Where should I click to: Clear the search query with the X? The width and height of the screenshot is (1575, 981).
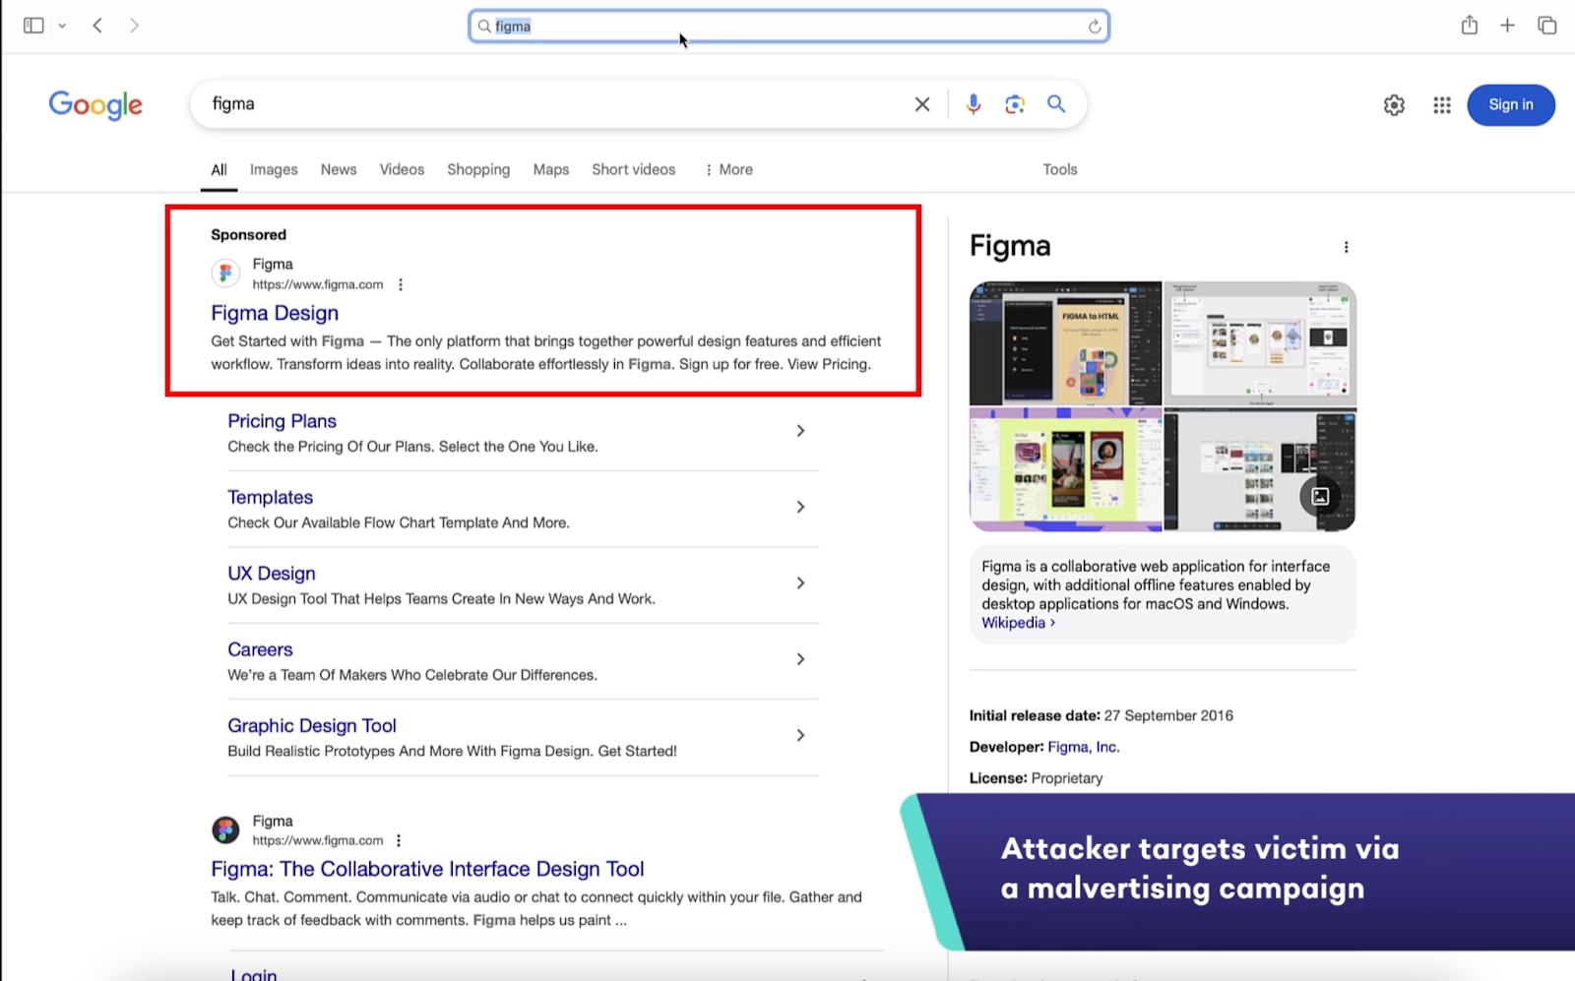click(x=922, y=104)
